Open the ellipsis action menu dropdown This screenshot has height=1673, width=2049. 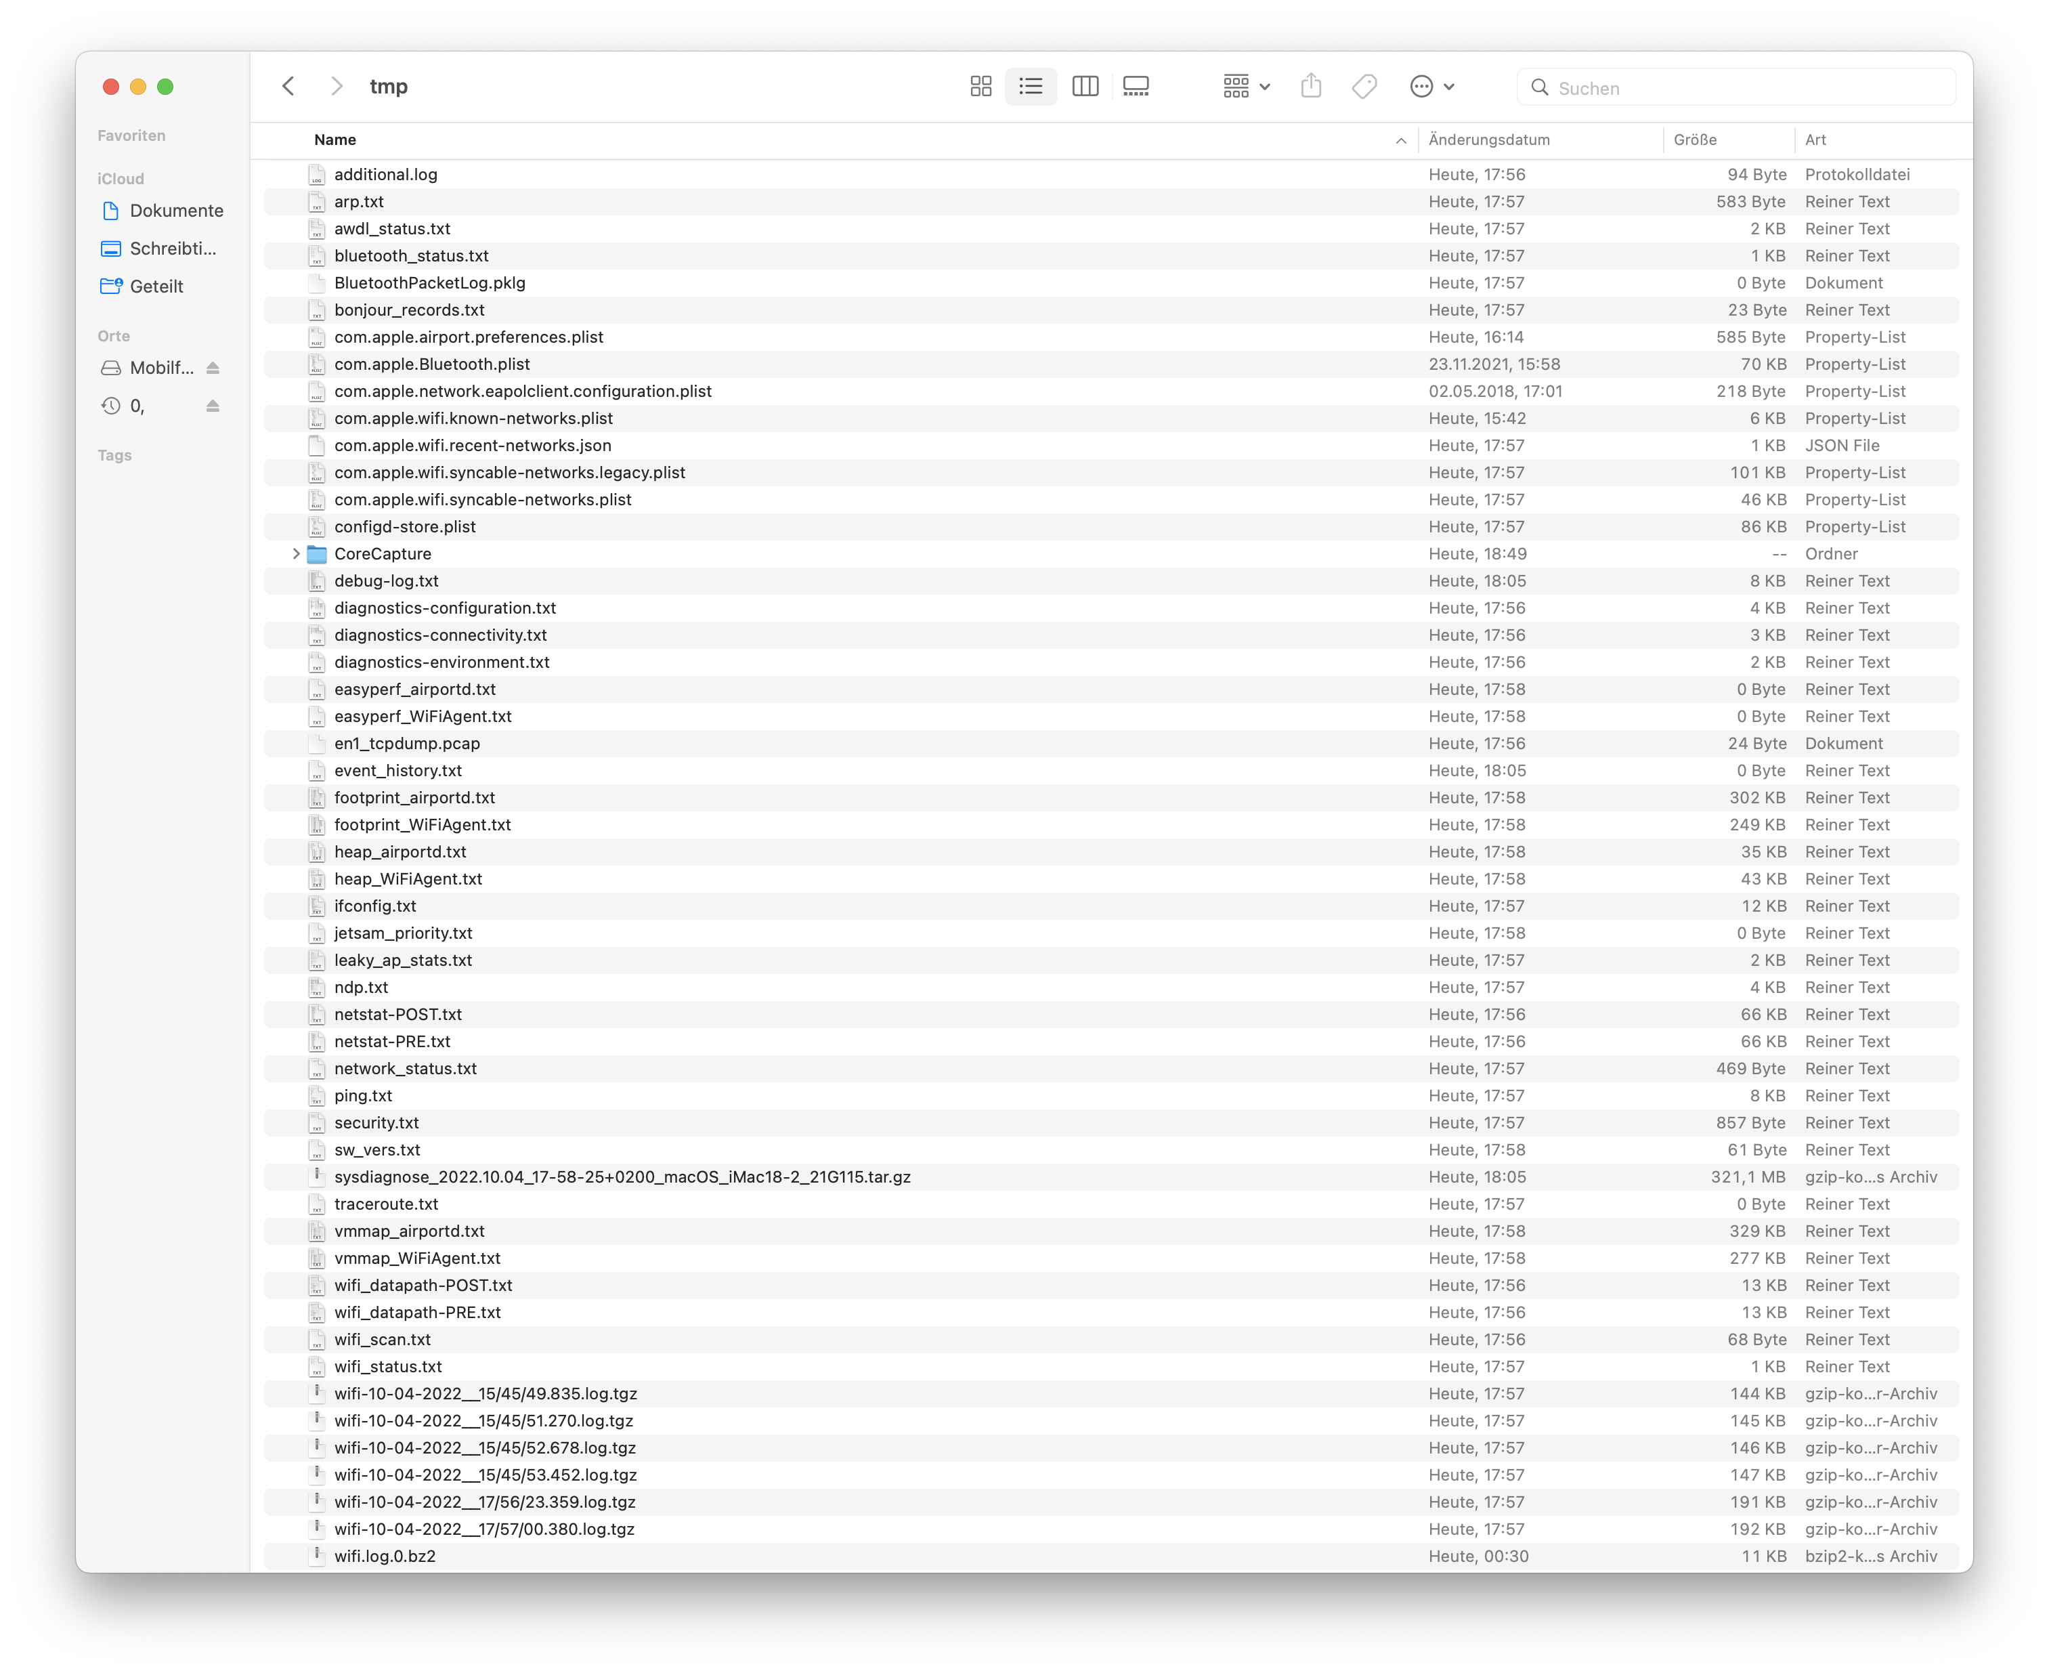pyautogui.click(x=1431, y=87)
